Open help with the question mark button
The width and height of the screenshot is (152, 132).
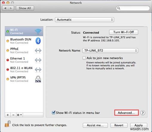coord(143,113)
